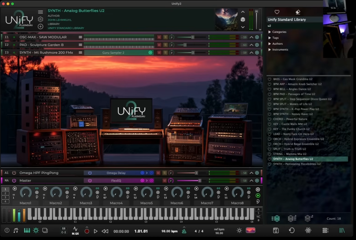The height and width of the screenshot is (240, 356).
Task: Expand the Authors filter
Action: [270, 44]
